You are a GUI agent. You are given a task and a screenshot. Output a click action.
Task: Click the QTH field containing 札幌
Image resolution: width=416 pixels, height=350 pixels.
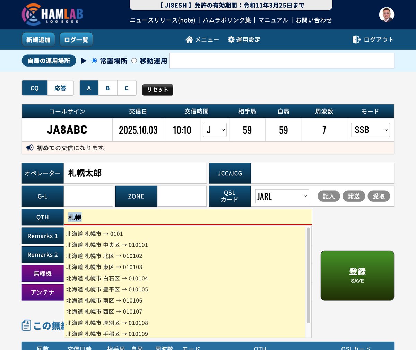tap(188, 217)
